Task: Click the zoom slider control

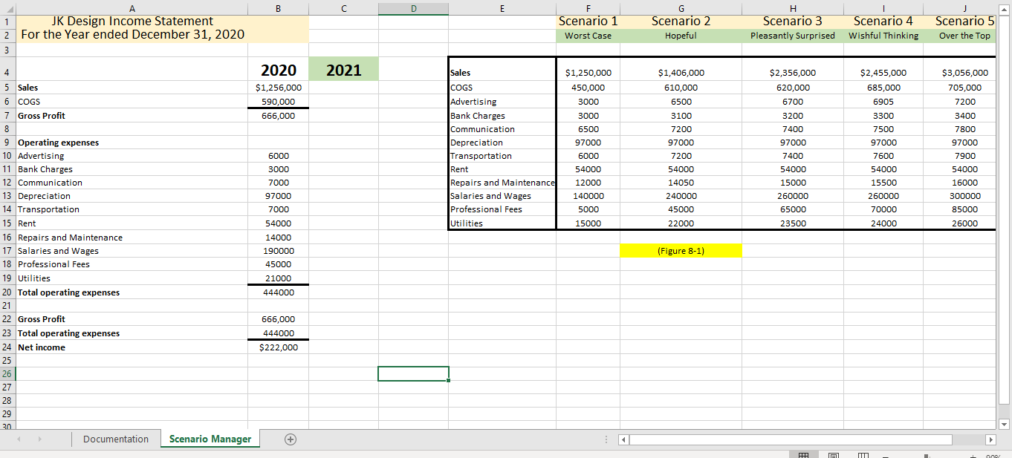Action: tap(926, 454)
